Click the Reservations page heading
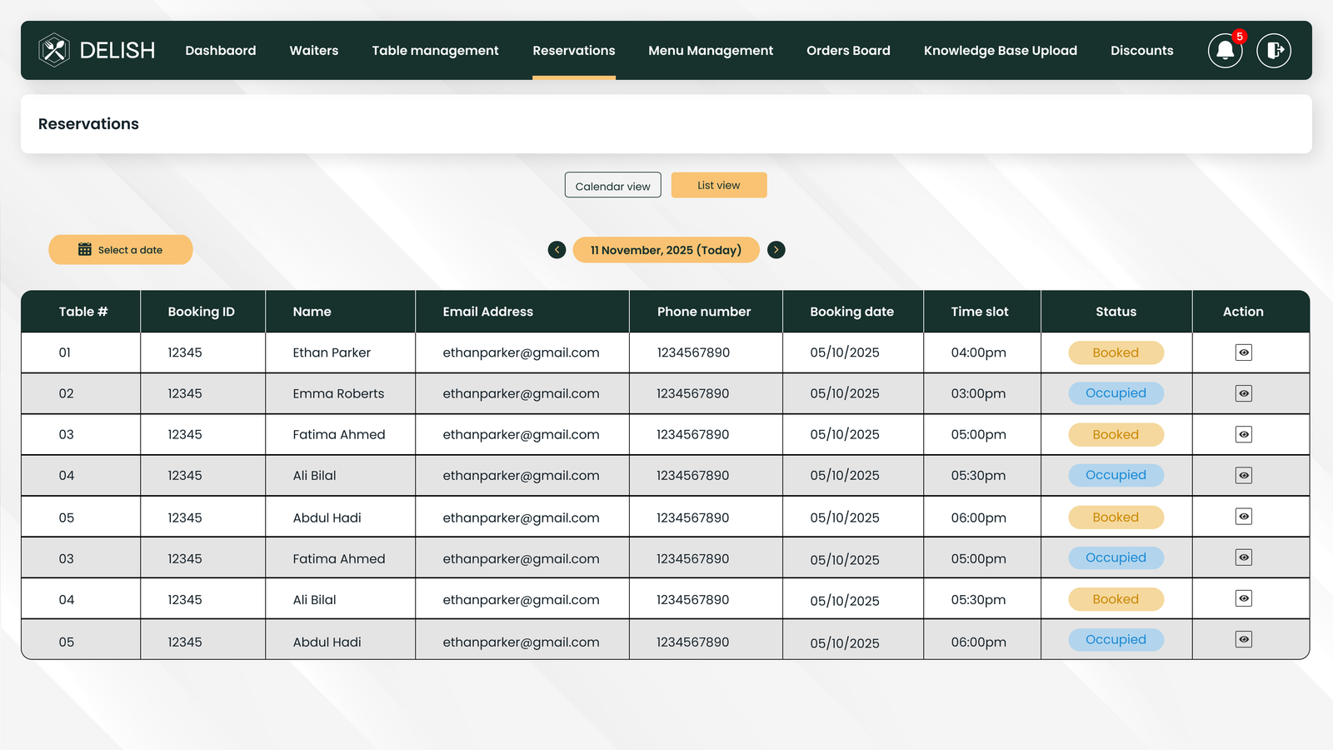 [x=88, y=123]
